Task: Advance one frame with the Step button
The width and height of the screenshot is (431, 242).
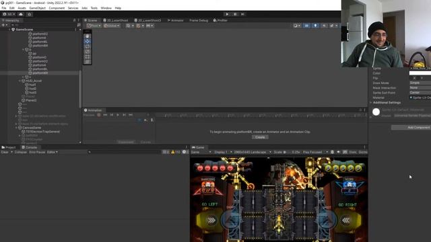Action: (x=242, y=14)
